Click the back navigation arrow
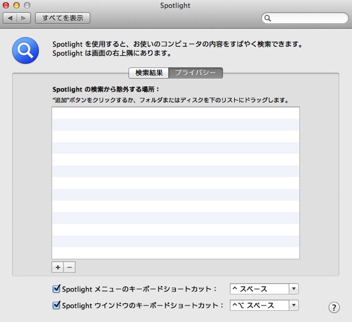The height and width of the screenshot is (322, 352). [10, 18]
